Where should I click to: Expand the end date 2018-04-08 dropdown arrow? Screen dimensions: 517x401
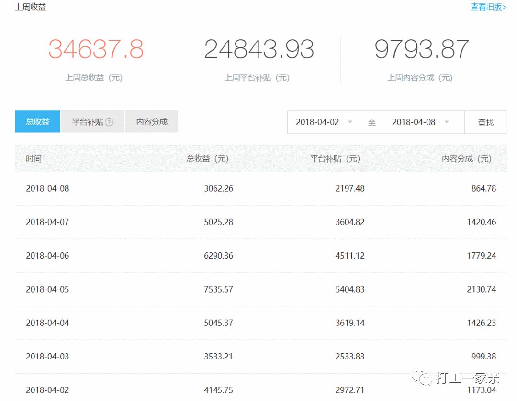(447, 122)
